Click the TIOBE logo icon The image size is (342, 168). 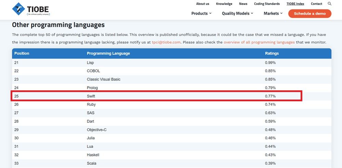(19, 9)
